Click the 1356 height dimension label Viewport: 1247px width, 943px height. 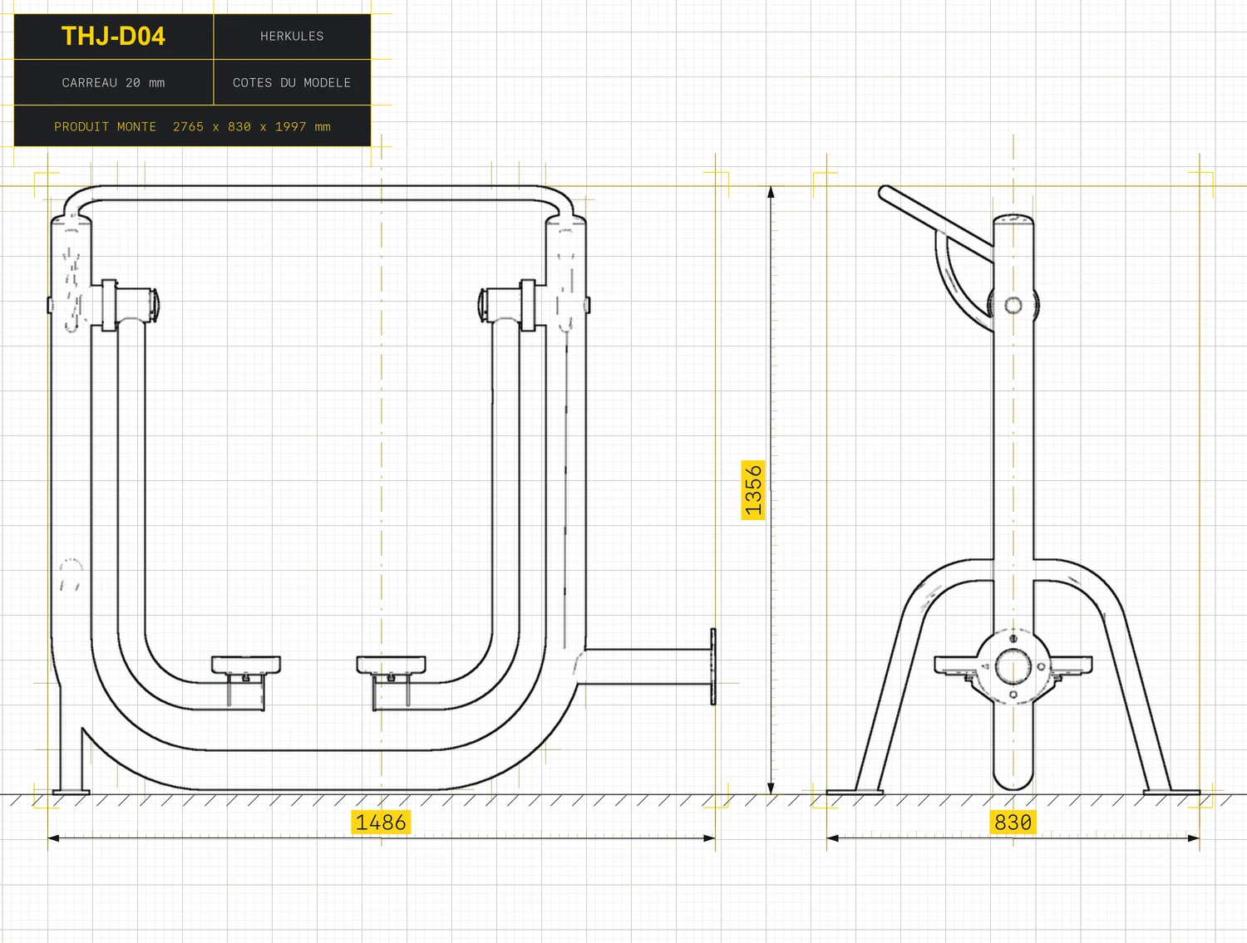753,490
